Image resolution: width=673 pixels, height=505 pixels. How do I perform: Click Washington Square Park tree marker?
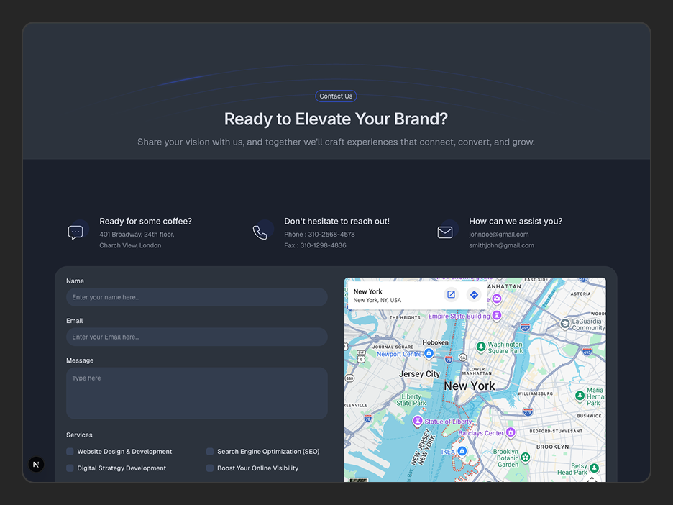[x=481, y=346]
